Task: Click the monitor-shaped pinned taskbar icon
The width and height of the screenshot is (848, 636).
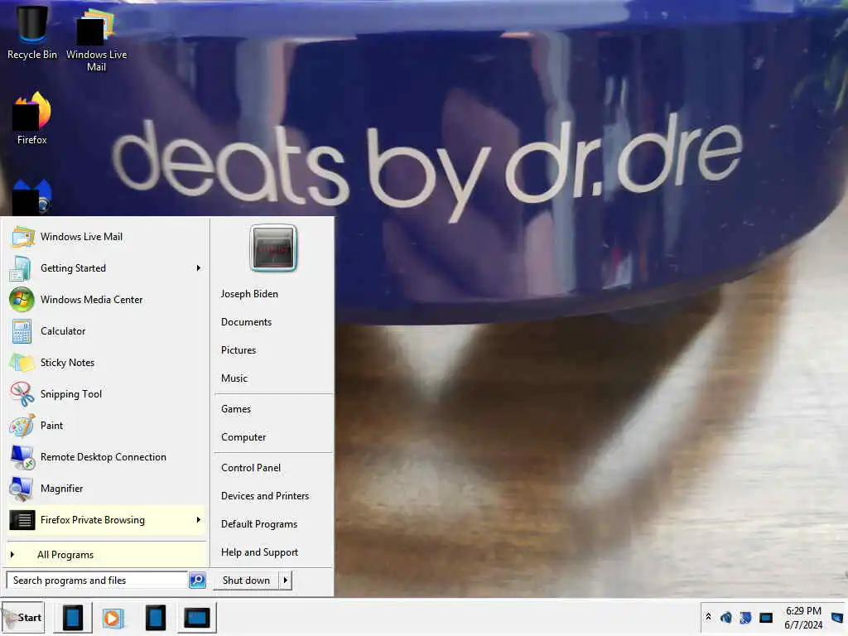Action: click(197, 618)
